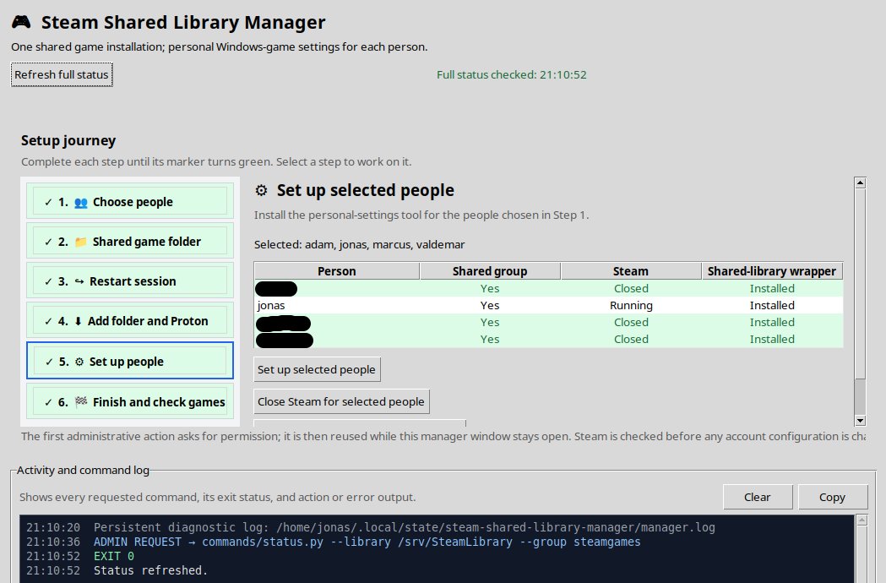
Task: Click the Steam column header
Action: point(631,271)
